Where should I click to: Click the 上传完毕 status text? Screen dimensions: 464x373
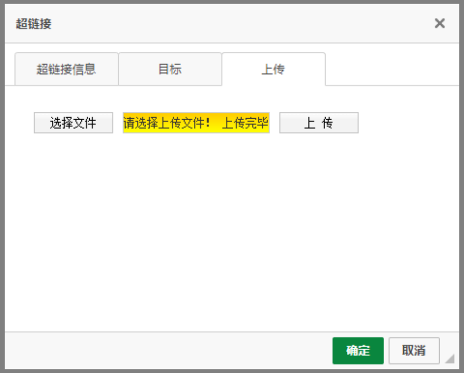[x=245, y=123]
